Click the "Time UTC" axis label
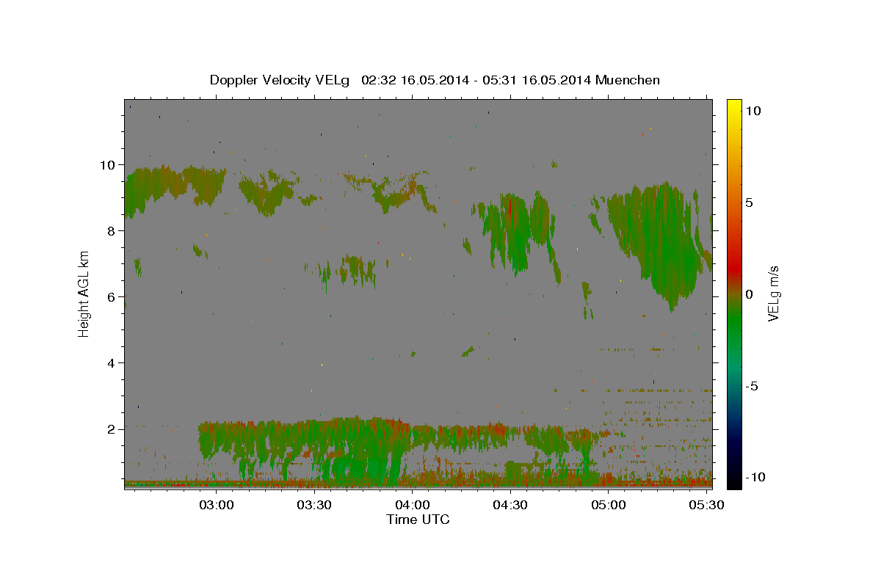881x587 pixels. (x=418, y=519)
